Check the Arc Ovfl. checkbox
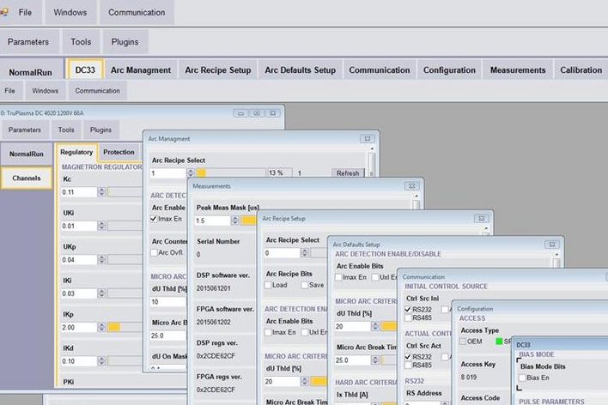This screenshot has width=608, height=405. pos(155,253)
